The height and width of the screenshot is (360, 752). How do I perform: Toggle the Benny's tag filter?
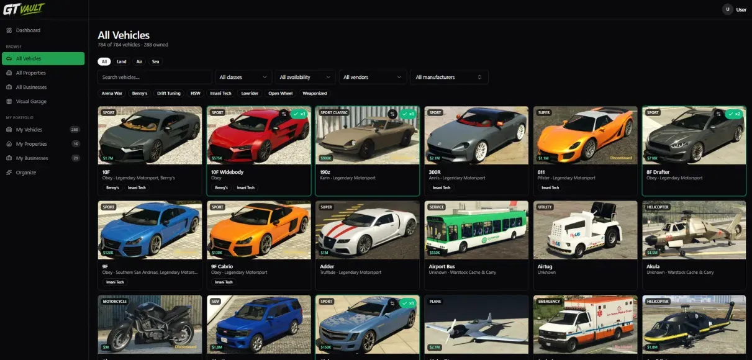coord(140,94)
